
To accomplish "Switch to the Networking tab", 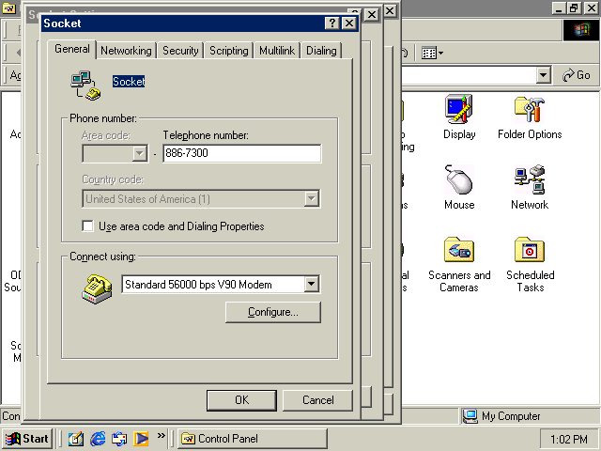I will pyautogui.click(x=126, y=51).
